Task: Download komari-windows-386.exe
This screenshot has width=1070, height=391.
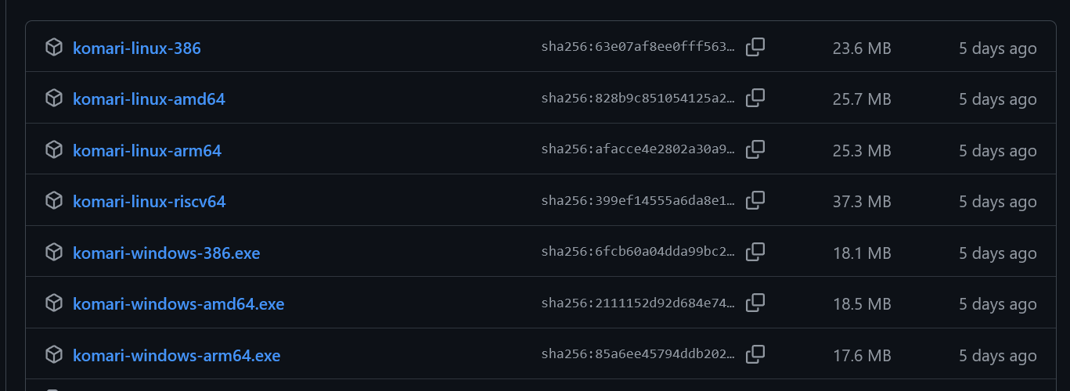Action: [166, 253]
